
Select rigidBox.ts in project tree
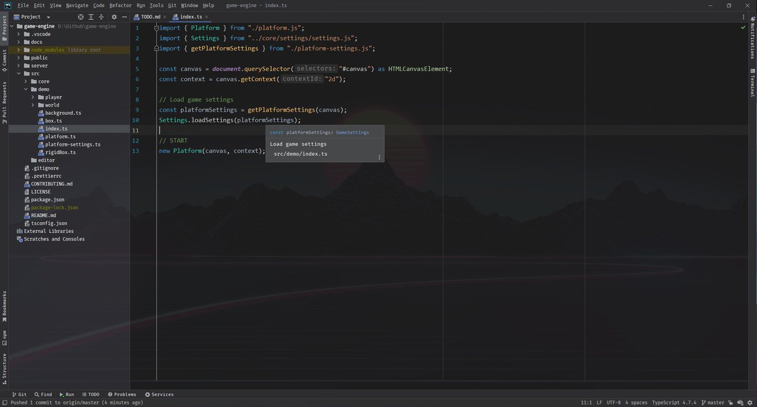(61, 152)
